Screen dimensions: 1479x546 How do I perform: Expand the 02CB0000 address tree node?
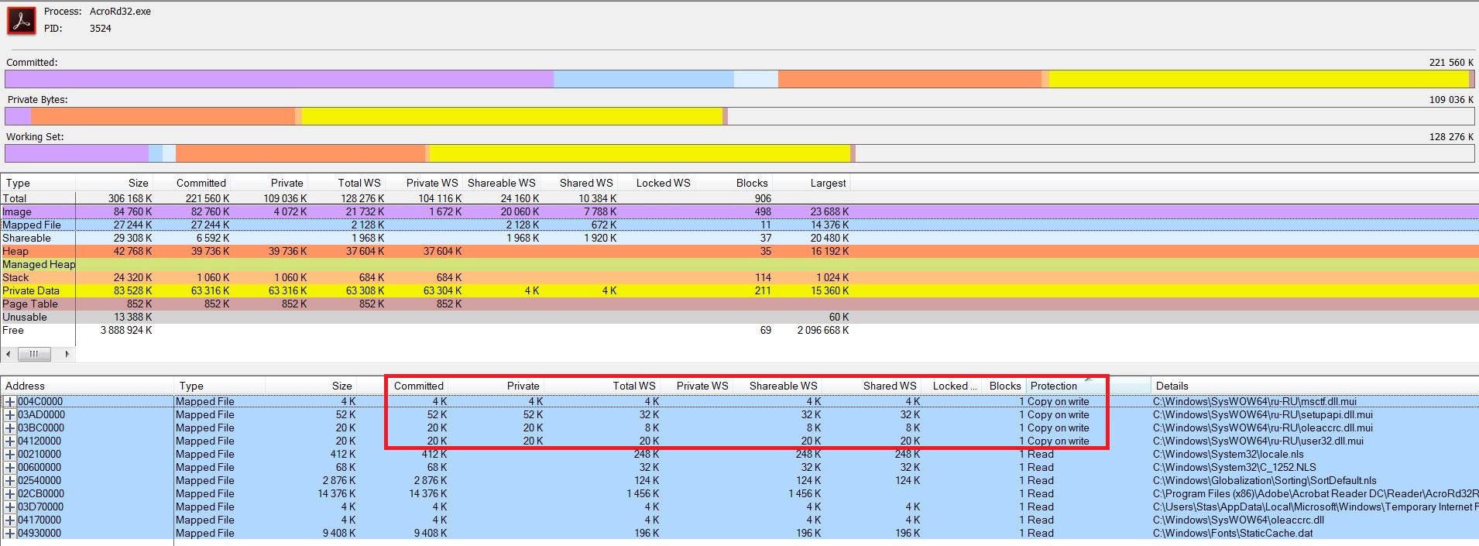[10, 494]
